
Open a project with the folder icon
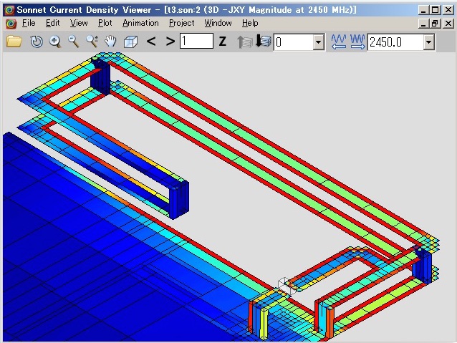pos(14,42)
